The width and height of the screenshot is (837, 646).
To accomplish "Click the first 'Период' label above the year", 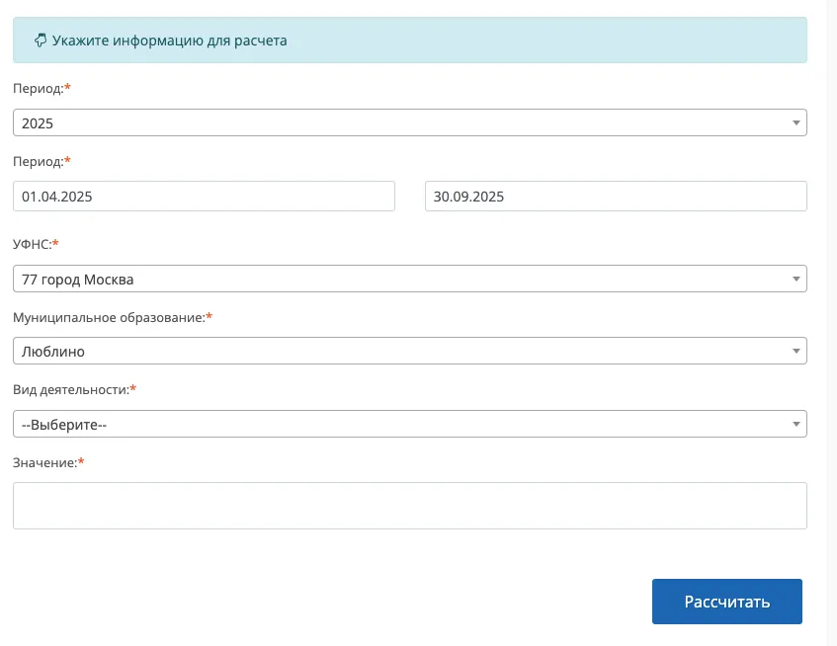I will (x=38, y=89).
